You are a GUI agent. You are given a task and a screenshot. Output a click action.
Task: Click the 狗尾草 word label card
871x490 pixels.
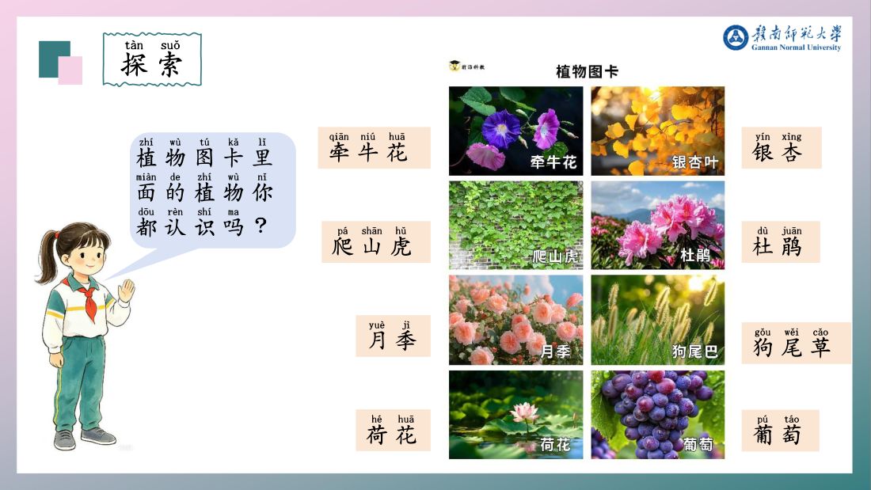[x=796, y=343]
